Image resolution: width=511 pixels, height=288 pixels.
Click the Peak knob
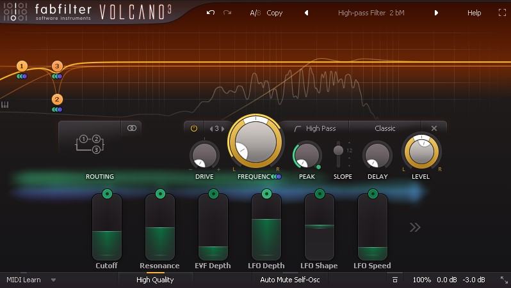click(307, 155)
